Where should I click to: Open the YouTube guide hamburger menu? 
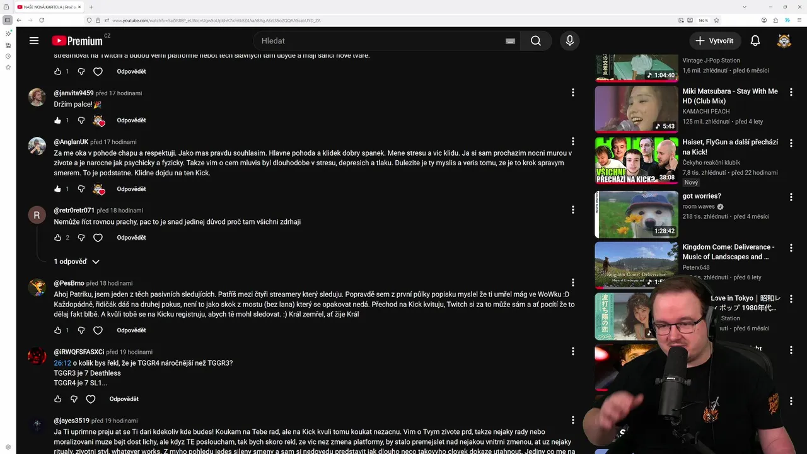tap(34, 40)
